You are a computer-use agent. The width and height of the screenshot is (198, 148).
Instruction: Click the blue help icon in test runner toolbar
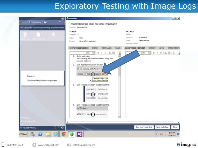(x=60, y=22)
